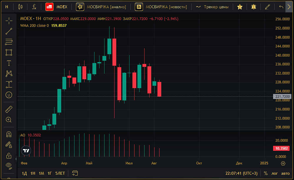This screenshot has height=180, width=294.
Task: Click current price label 221.7200
Action: tap(282, 96)
